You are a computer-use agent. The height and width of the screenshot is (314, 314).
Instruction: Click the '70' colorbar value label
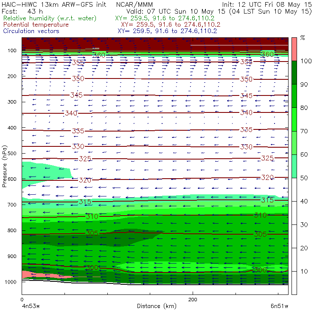304,131
